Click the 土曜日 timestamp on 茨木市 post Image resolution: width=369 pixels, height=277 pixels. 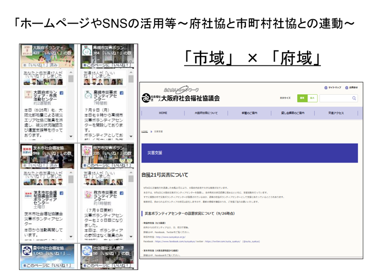coord(39,207)
